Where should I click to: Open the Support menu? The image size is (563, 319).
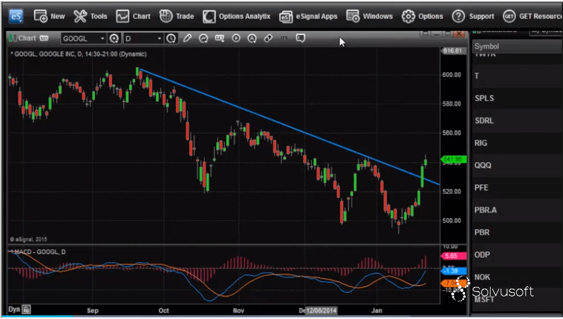(x=473, y=16)
